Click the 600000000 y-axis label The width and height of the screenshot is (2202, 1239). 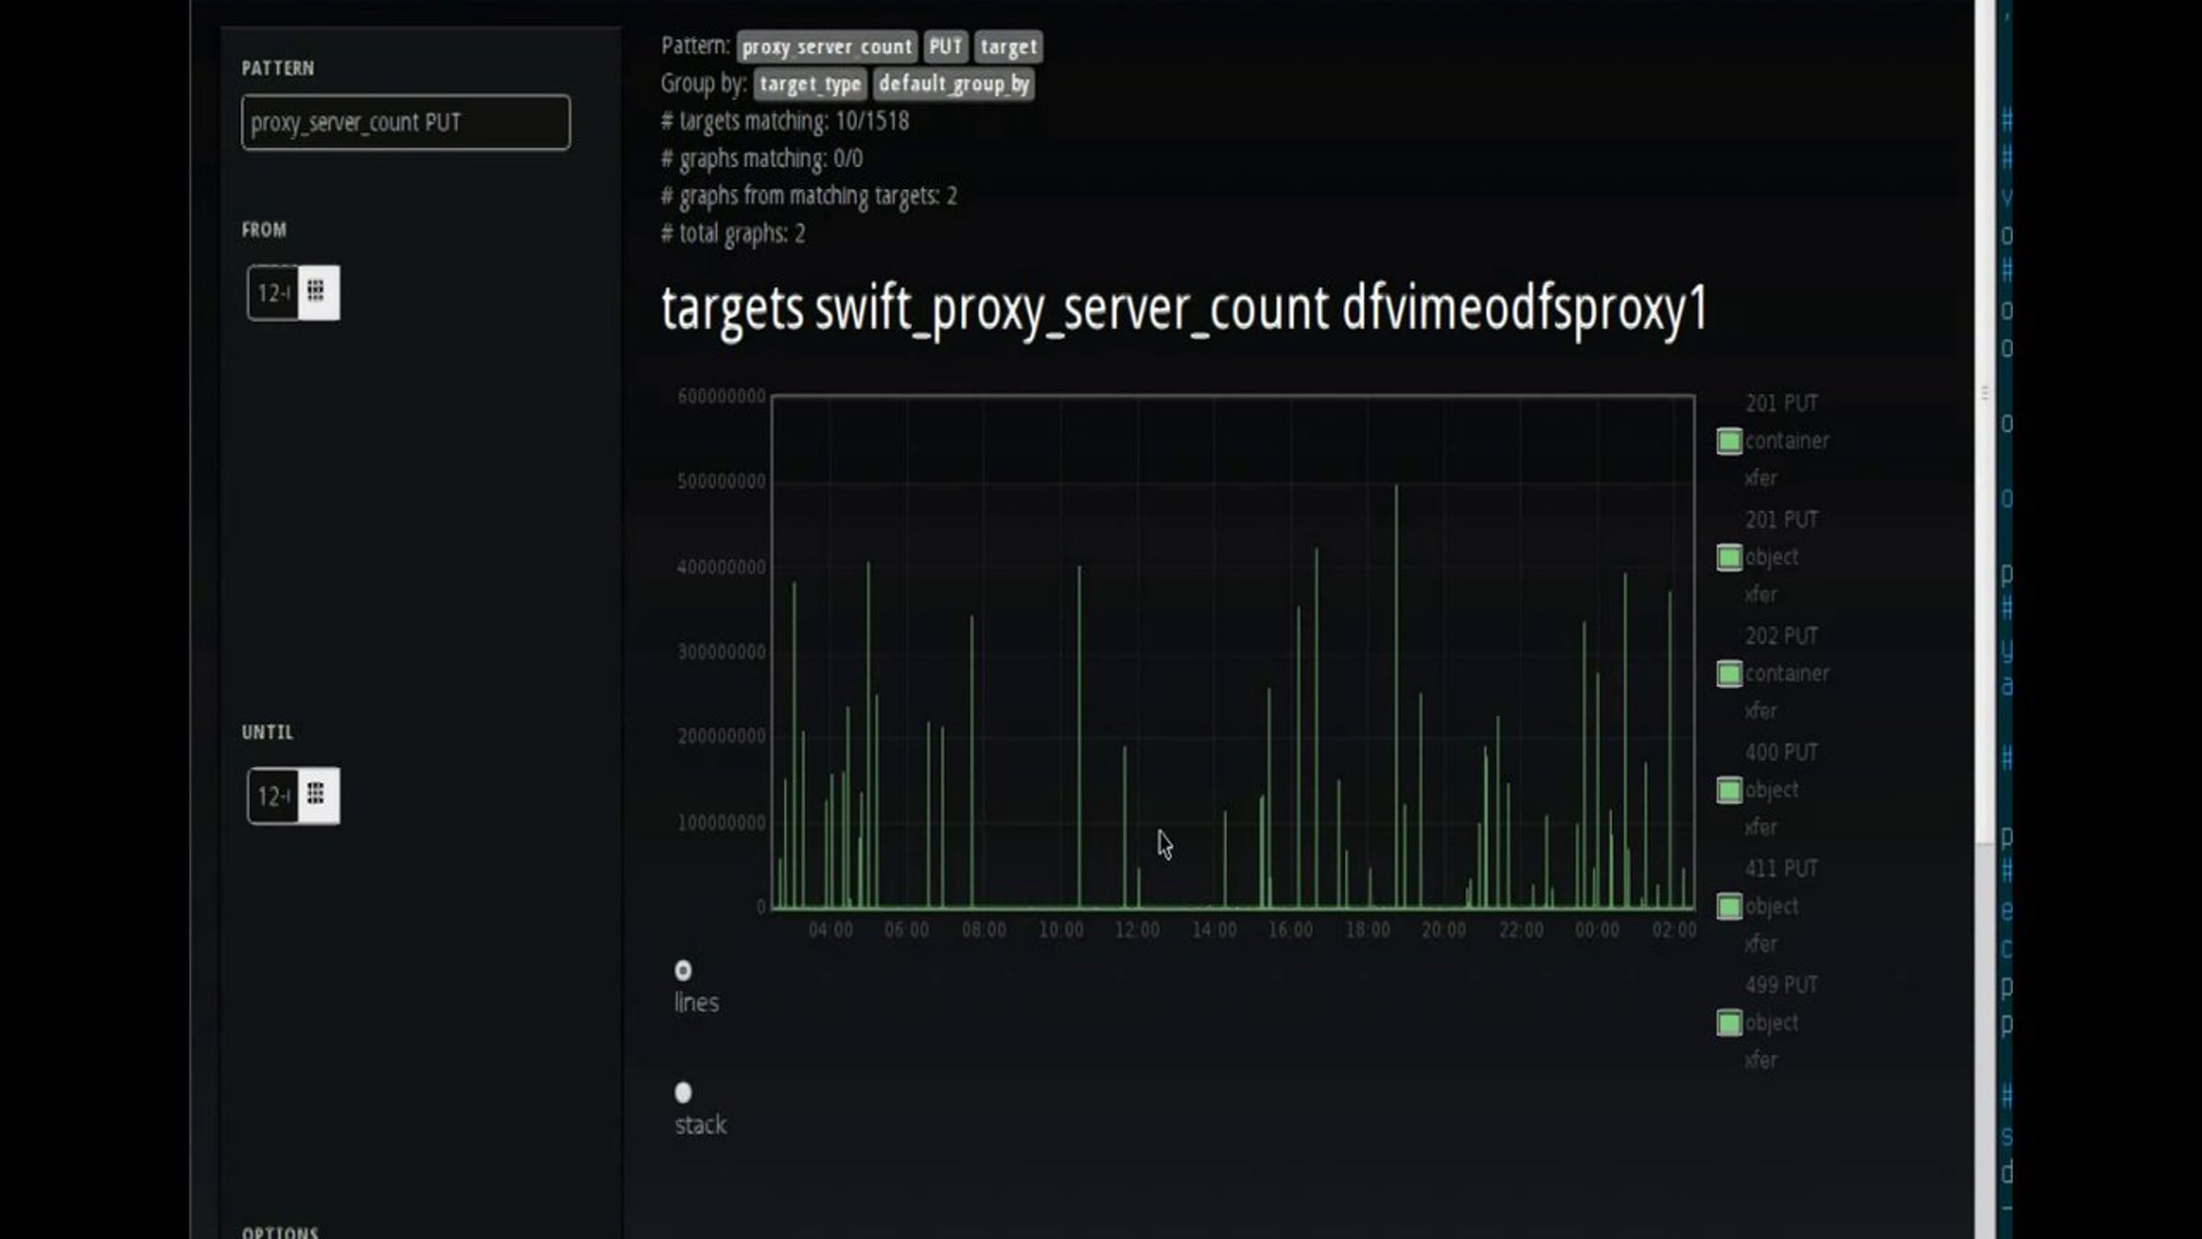coord(721,396)
